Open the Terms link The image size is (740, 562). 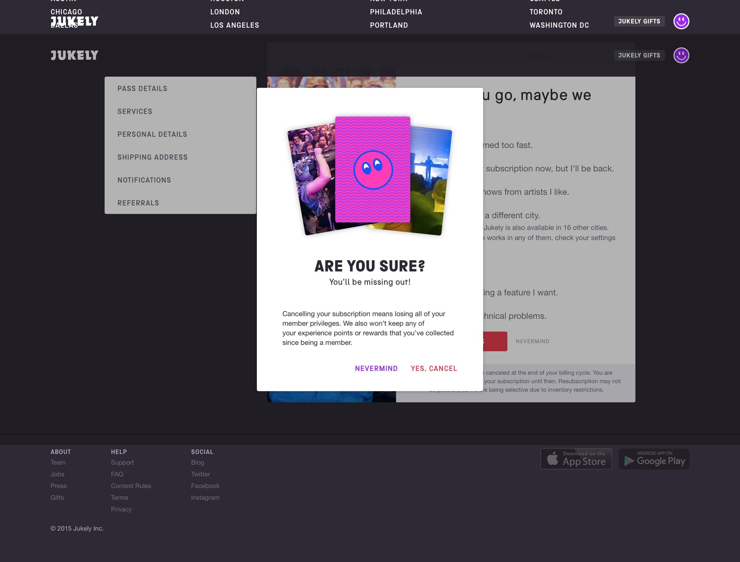pyautogui.click(x=119, y=498)
